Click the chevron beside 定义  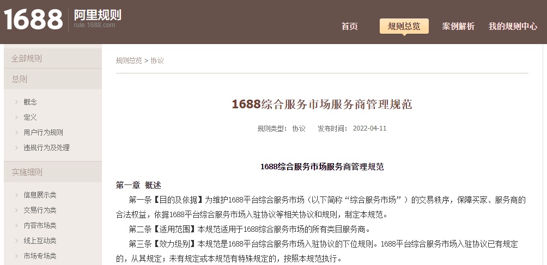tap(16, 118)
